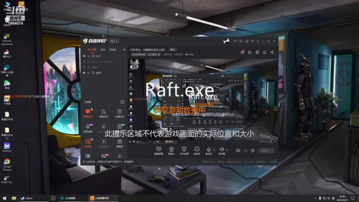Click the 修改 button beside the stream title

(x=172, y=50)
